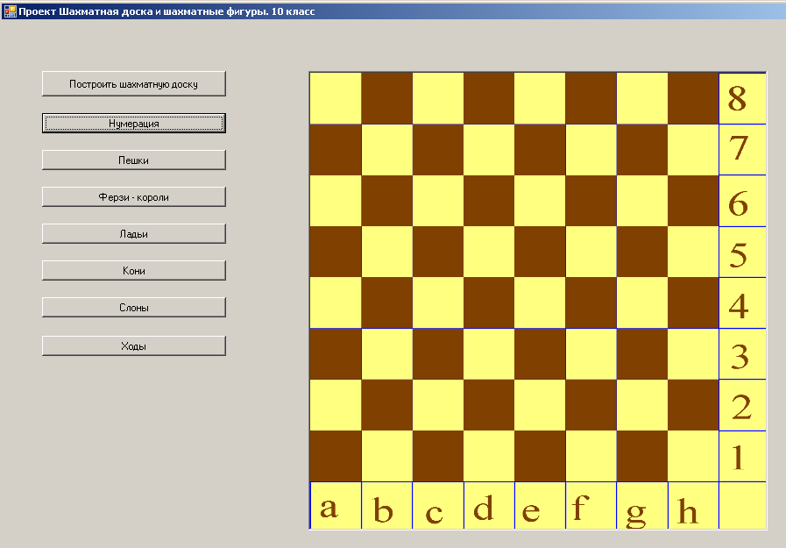
Task: Click the yellow square at h1
Action: [x=693, y=456]
